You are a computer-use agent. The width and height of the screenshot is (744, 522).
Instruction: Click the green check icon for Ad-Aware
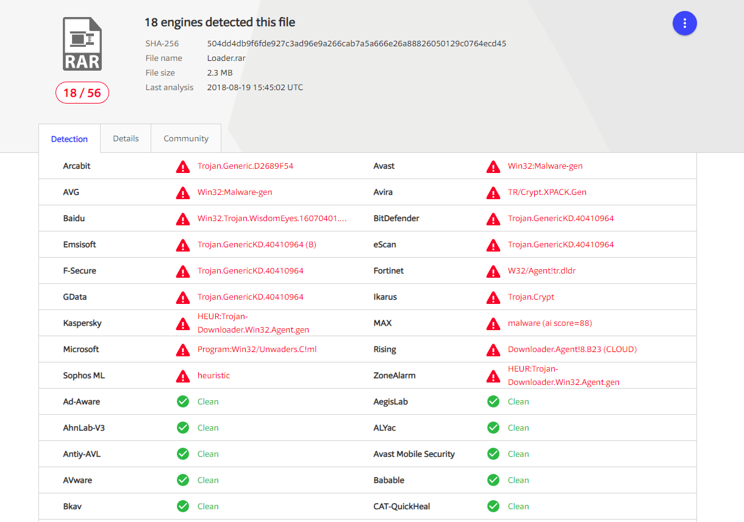183,401
